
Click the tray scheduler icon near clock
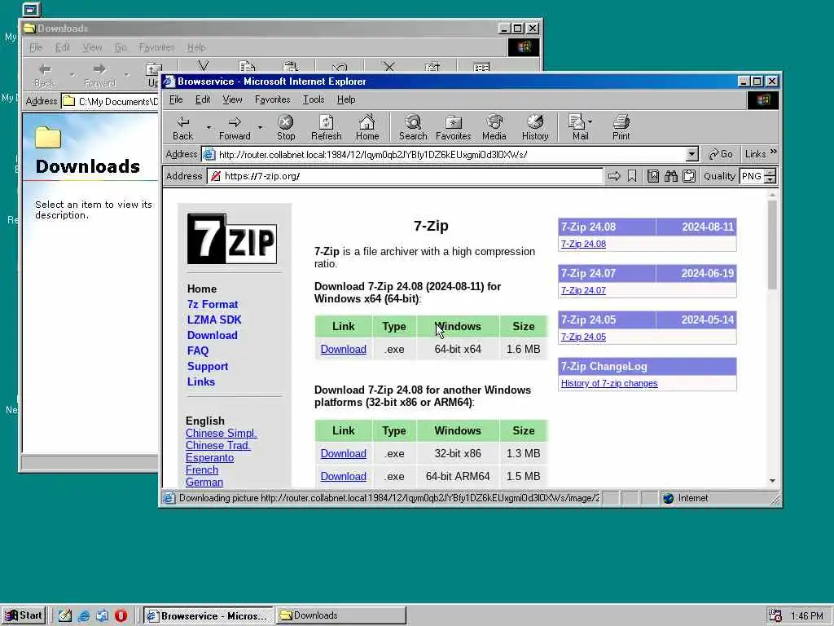click(775, 615)
